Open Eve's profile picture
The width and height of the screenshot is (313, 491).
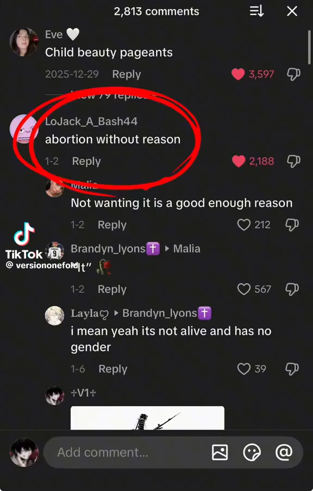(x=24, y=42)
